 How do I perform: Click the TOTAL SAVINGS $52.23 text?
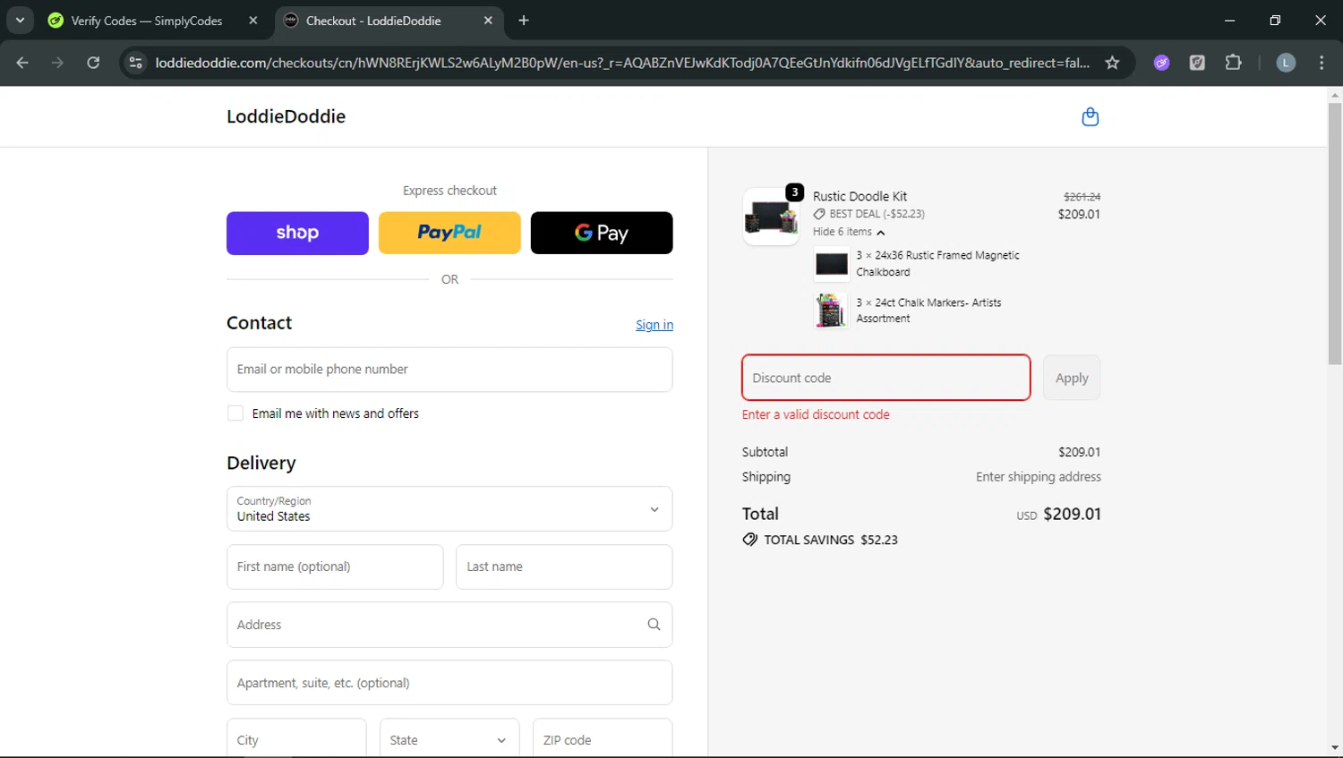(820, 540)
